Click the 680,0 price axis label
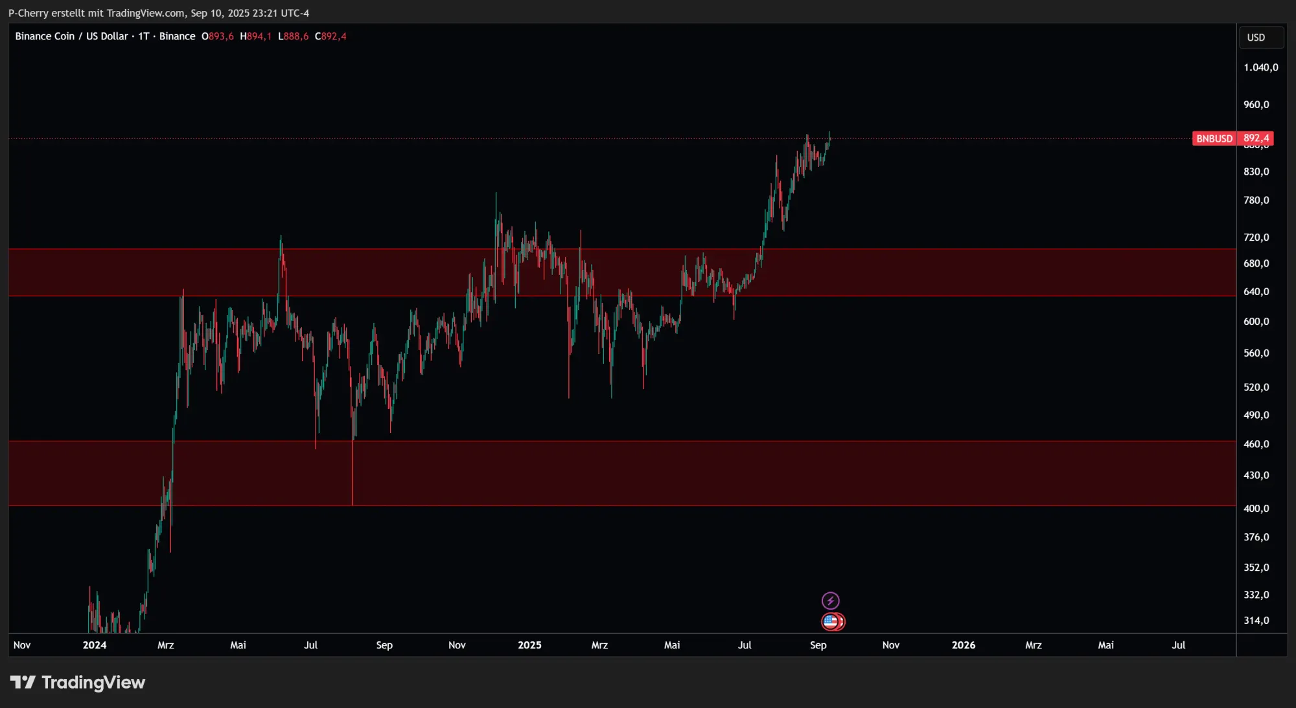 coord(1256,263)
